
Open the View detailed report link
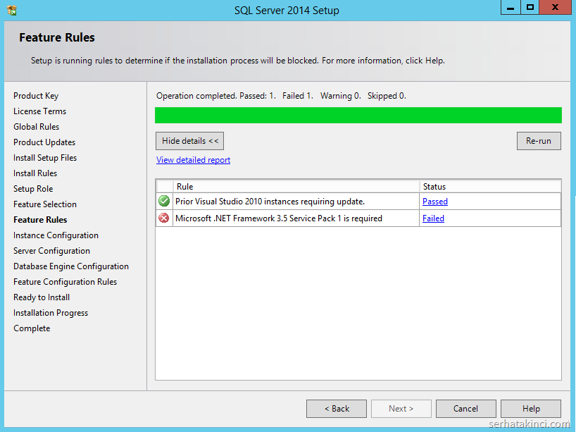193,160
